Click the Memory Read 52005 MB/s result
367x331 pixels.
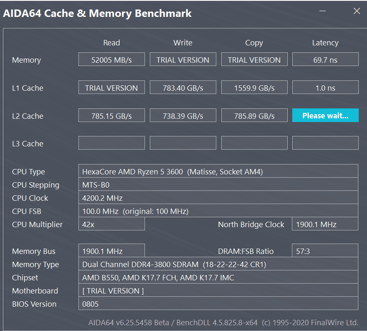click(x=111, y=59)
